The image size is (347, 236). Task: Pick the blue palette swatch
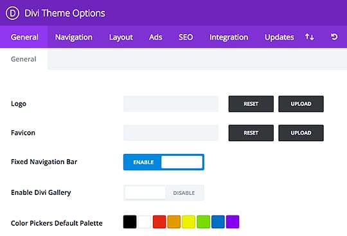click(218, 222)
